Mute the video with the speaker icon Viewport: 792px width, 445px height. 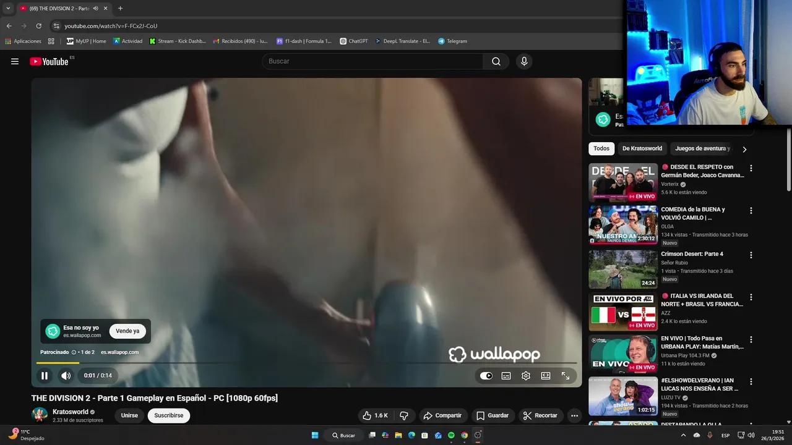pos(66,375)
